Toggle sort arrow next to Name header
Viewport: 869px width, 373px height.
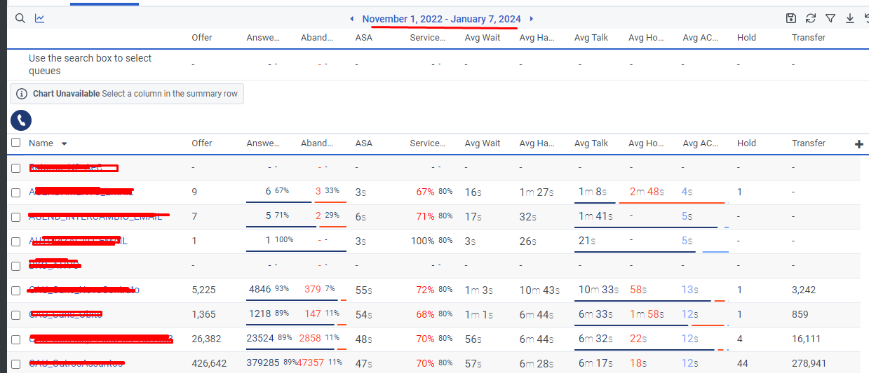(65, 143)
